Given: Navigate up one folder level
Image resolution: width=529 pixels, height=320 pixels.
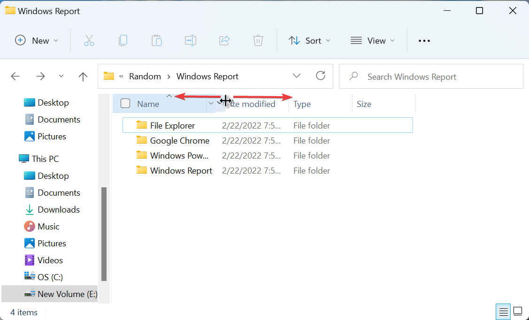Looking at the screenshot, I should (x=83, y=76).
